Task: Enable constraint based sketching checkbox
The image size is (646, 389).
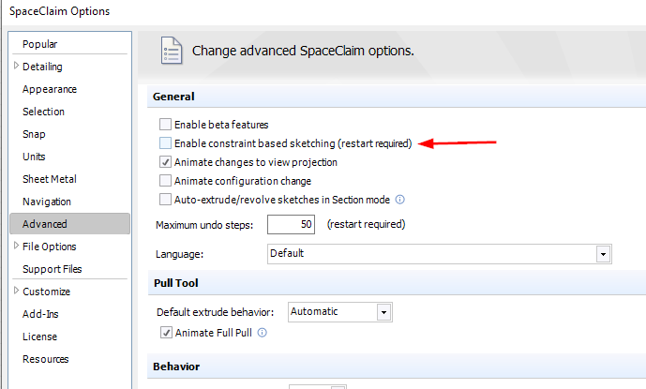Action: [165, 143]
